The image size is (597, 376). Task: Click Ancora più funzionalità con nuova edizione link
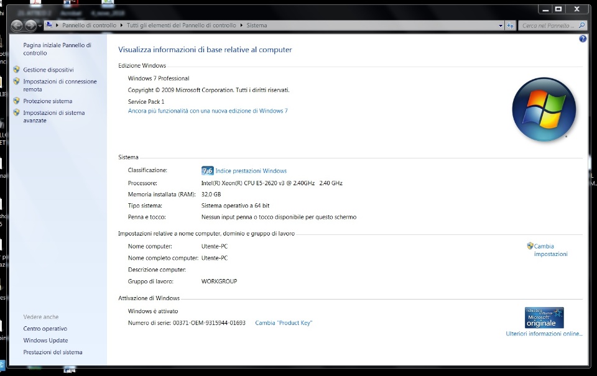pyautogui.click(x=208, y=111)
